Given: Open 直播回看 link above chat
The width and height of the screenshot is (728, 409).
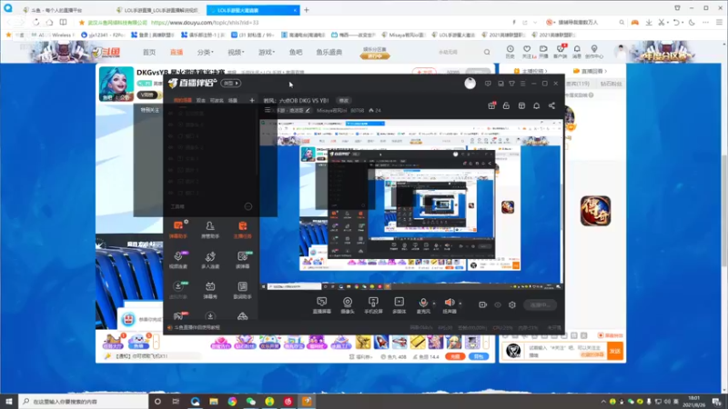Looking at the screenshot, I should point(590,71).
